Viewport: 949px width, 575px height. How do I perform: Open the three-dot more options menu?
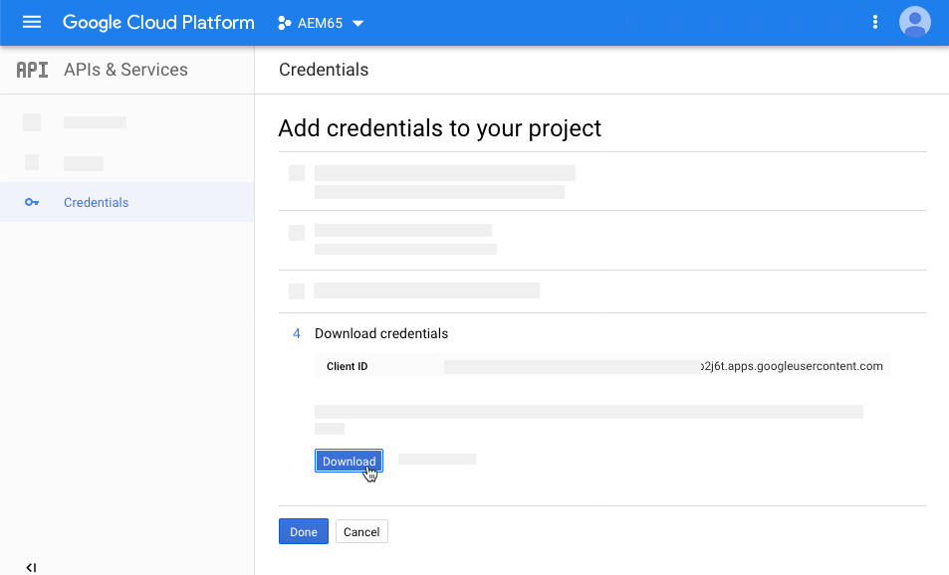[x=875, y=22]
